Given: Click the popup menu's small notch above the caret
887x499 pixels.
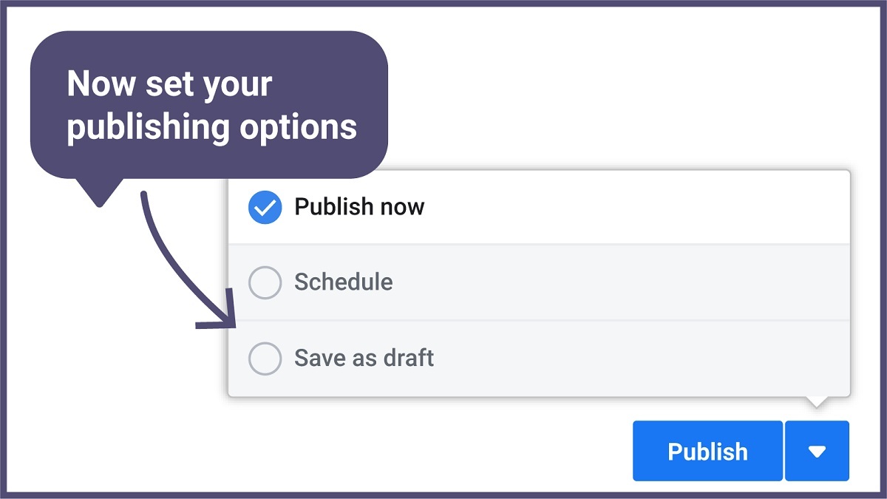Looking at the screenshot, I should (x=817, y=402).
